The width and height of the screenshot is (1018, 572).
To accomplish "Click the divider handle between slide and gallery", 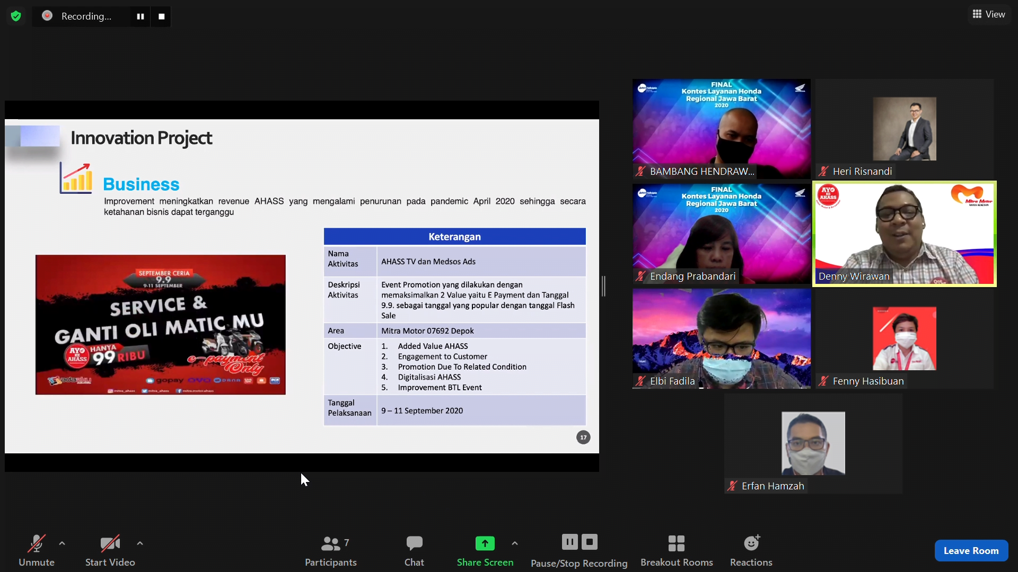I will (x=603, y=286).
